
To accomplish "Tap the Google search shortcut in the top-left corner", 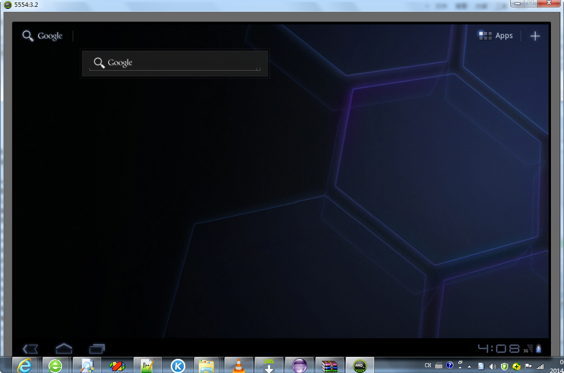I will click(43, 36).
